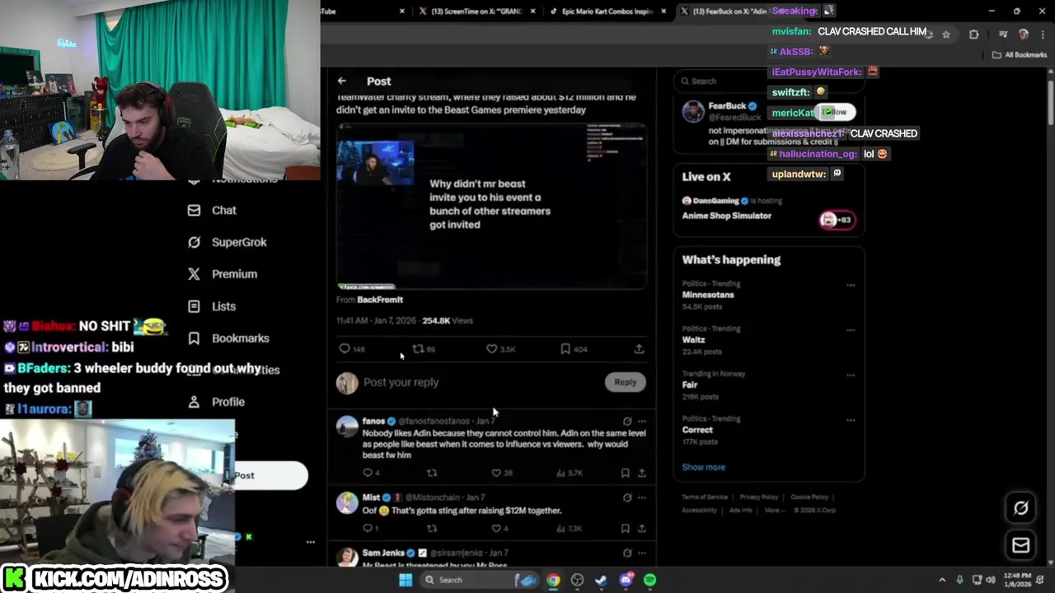Viewport: 1055px width, 593px height.
Task: Open floating Messages envelope button
Action: pos(1020,545)
